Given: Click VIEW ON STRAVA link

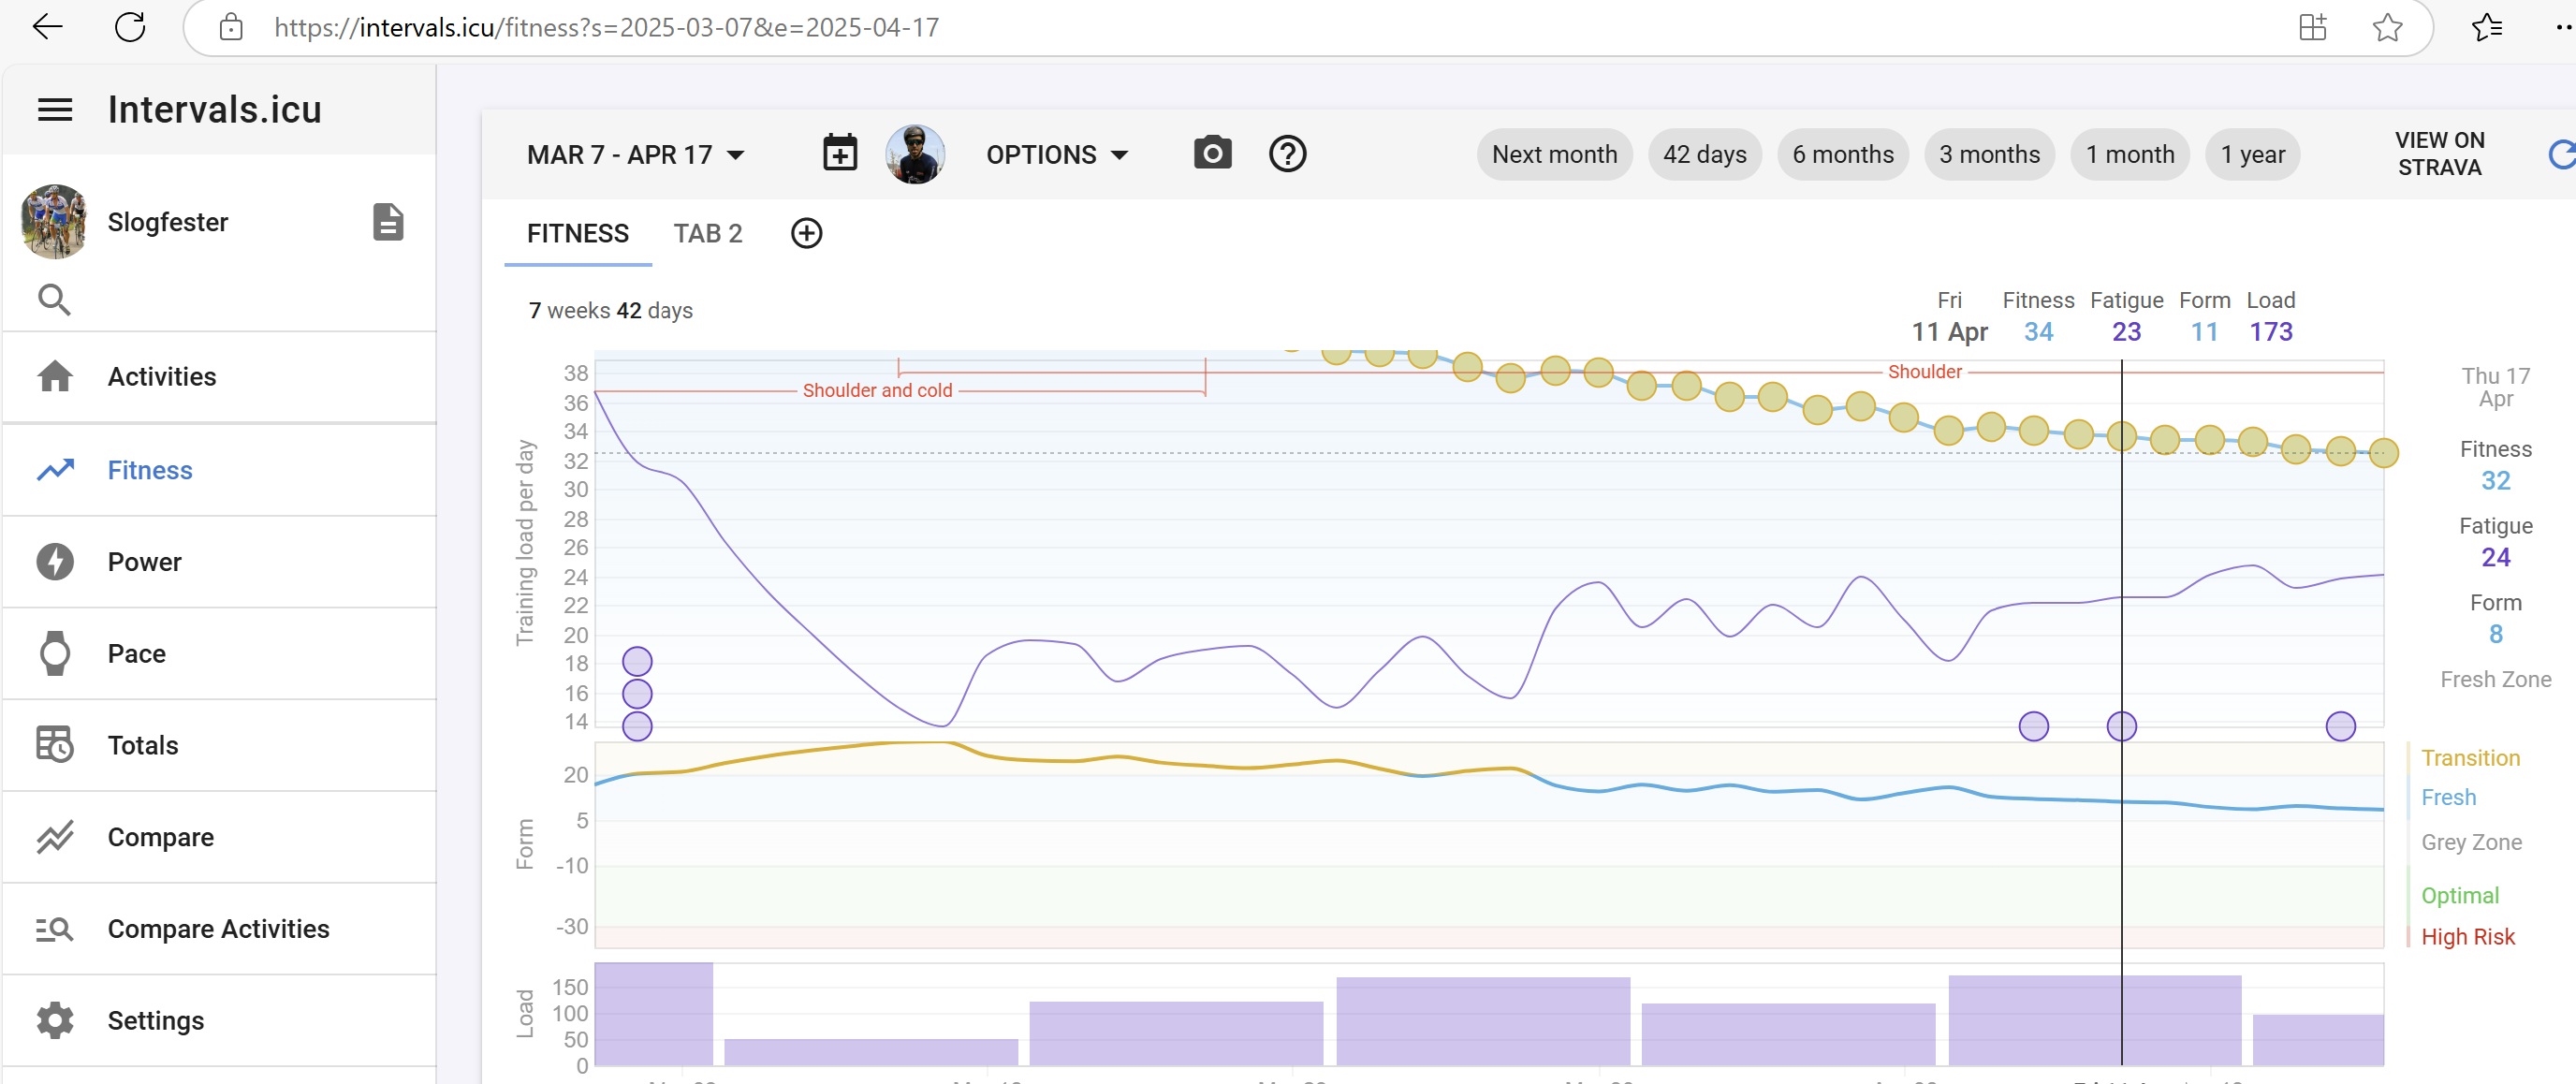Looking at the screenshot, I should (x=2439, y=154).
